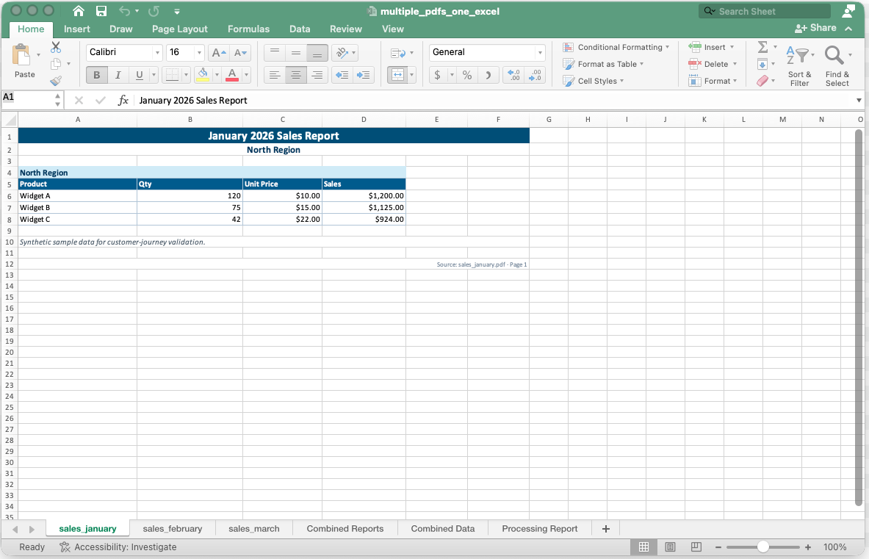869x559 pixels.
Task: Collapse the ribbon with the chevron
Action: (848, 28)
